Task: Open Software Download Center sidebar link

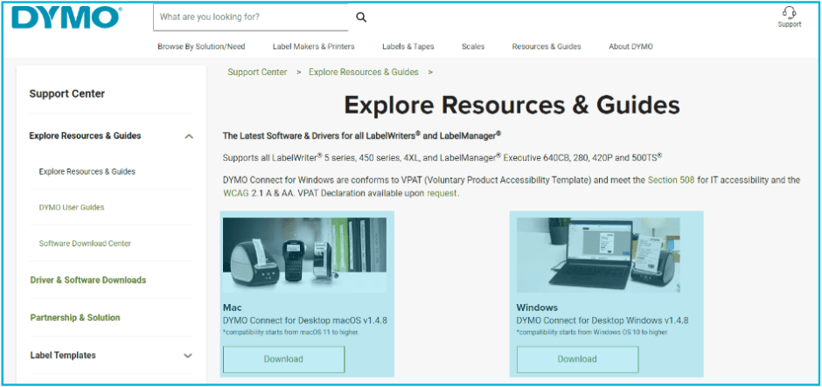Action: [x=85, y=244]
